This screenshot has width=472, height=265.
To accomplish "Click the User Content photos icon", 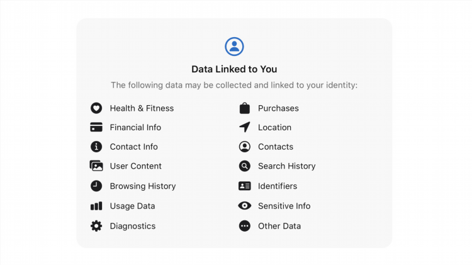I will [x=96, y=166].
